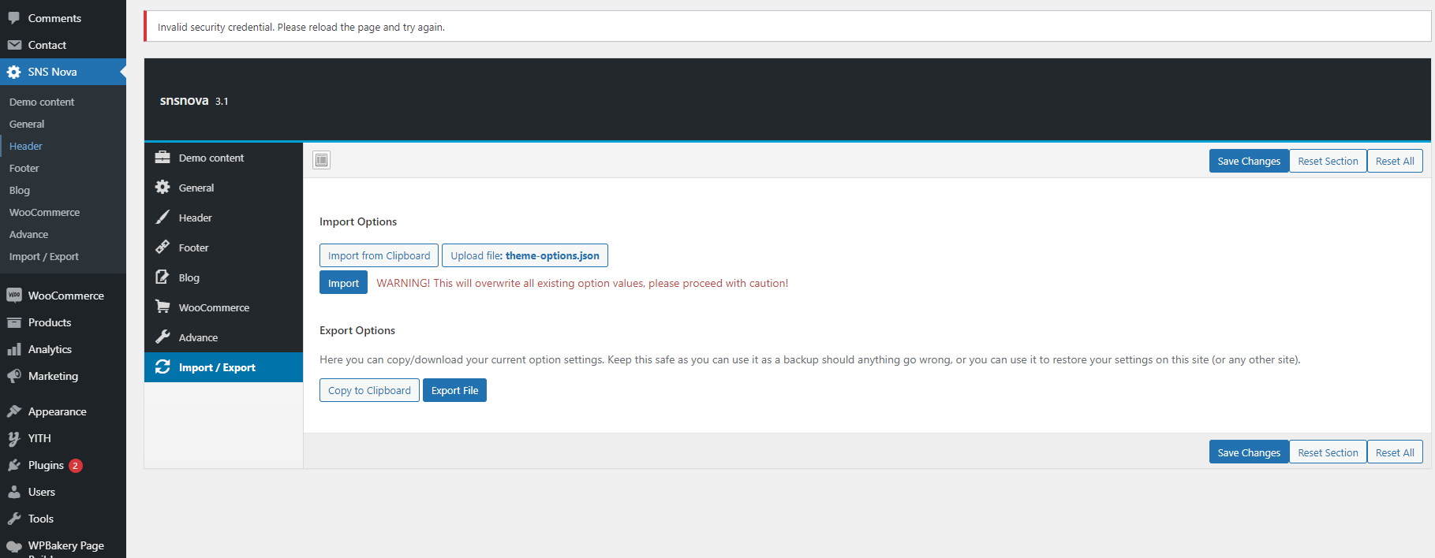Click the Export File button
Image resolution: width=1435 pixels, height=558 pixels.
coord(454,390)
